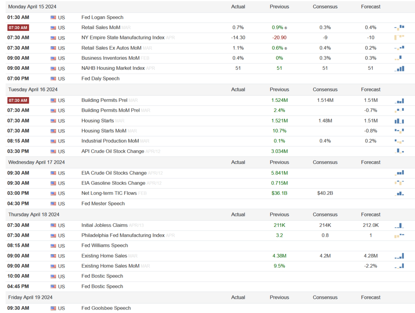Open mini chart for NAHB Housing Market Index
Image resolution: width=415 pixels, height=313 pixels.
click(x=399, y=68)
